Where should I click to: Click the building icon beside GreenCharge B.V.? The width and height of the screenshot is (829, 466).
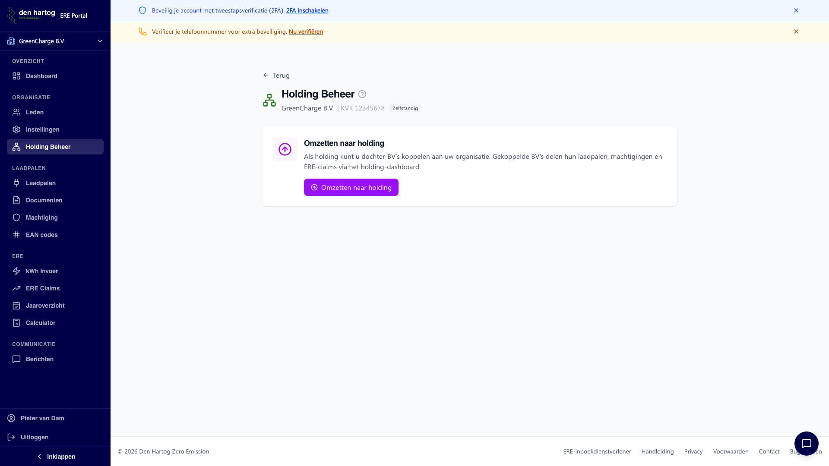[x=11, y=41]
